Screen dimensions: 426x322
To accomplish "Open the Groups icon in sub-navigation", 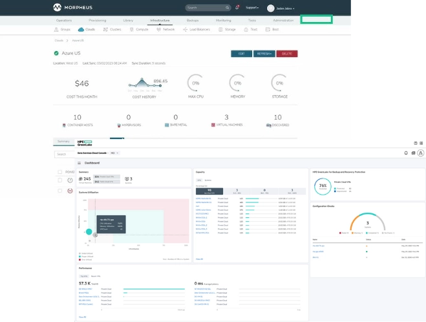I will [x=56, y=29].
